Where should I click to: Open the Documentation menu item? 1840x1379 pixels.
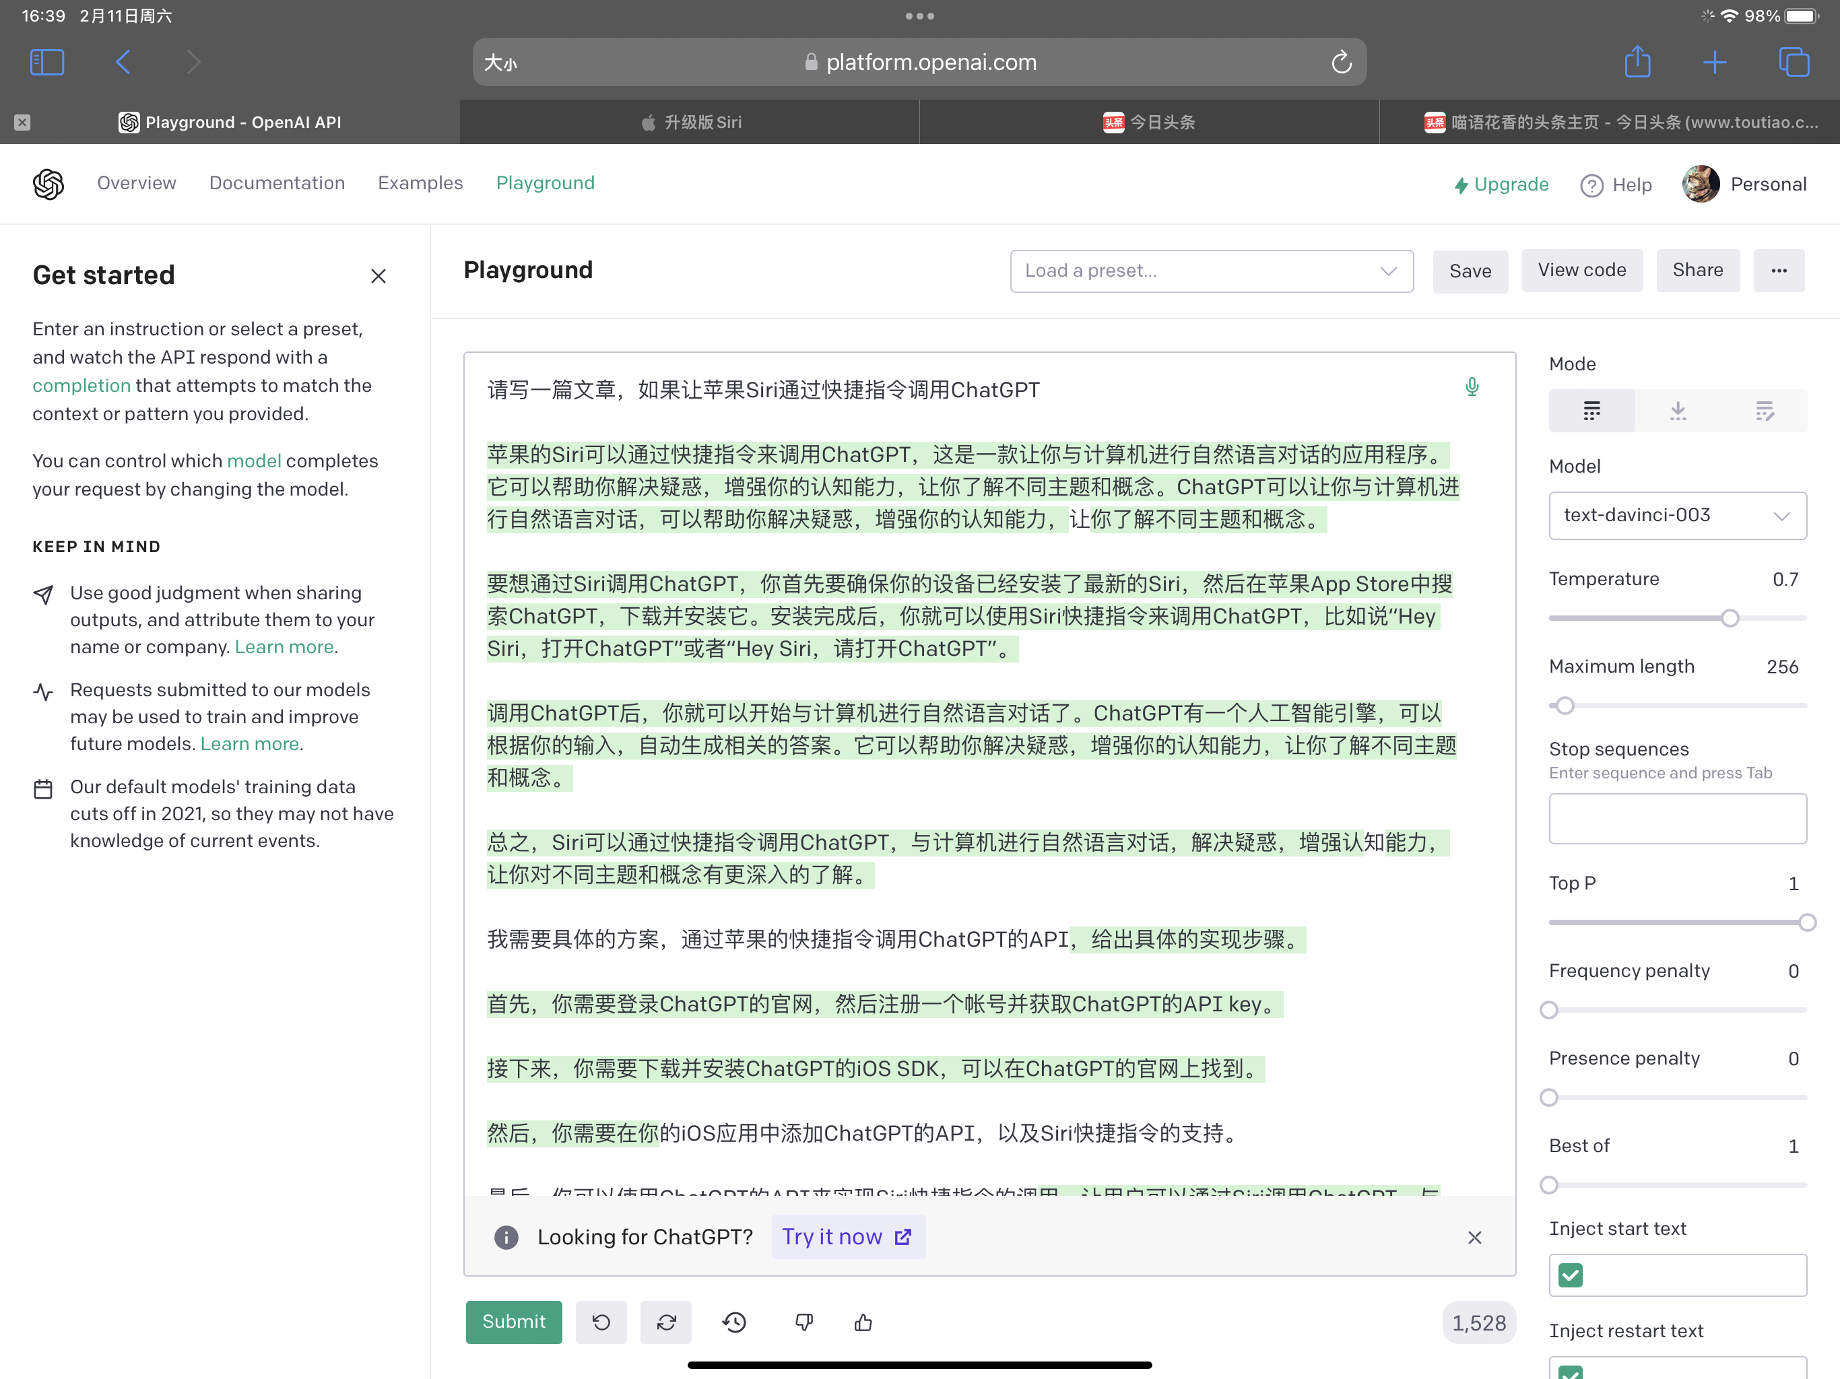point(277,182)
